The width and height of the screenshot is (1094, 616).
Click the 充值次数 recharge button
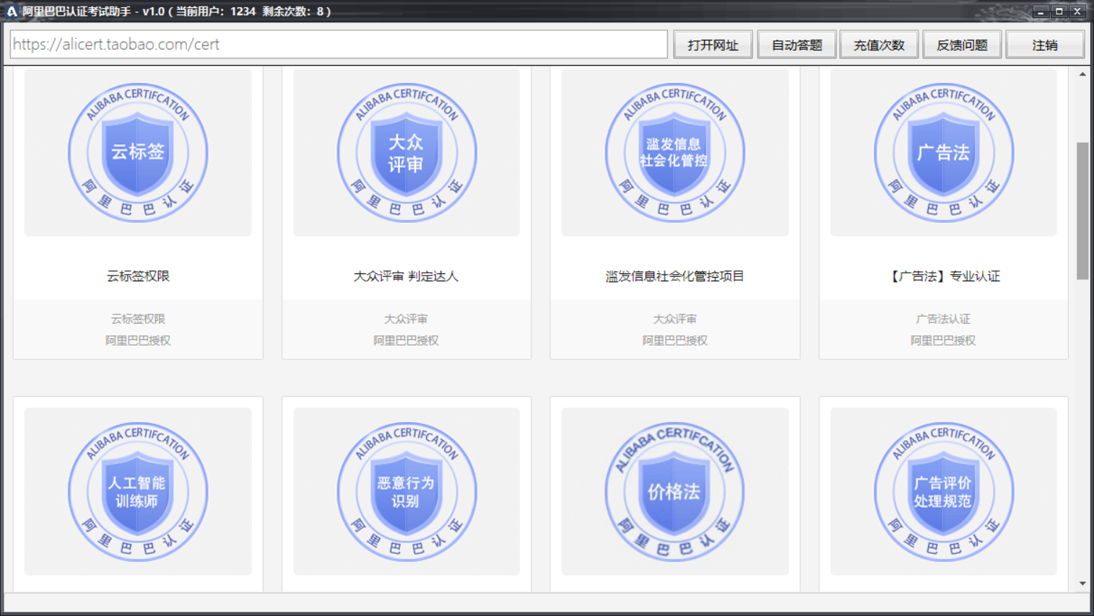point(879,45)
